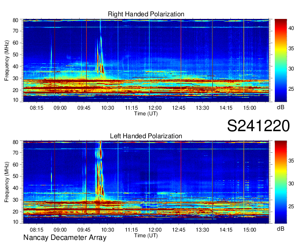The image size is (299, 243).
Task: Click the 15:00 tick of Left Handed plot
Action: click(x=250, y=230)
